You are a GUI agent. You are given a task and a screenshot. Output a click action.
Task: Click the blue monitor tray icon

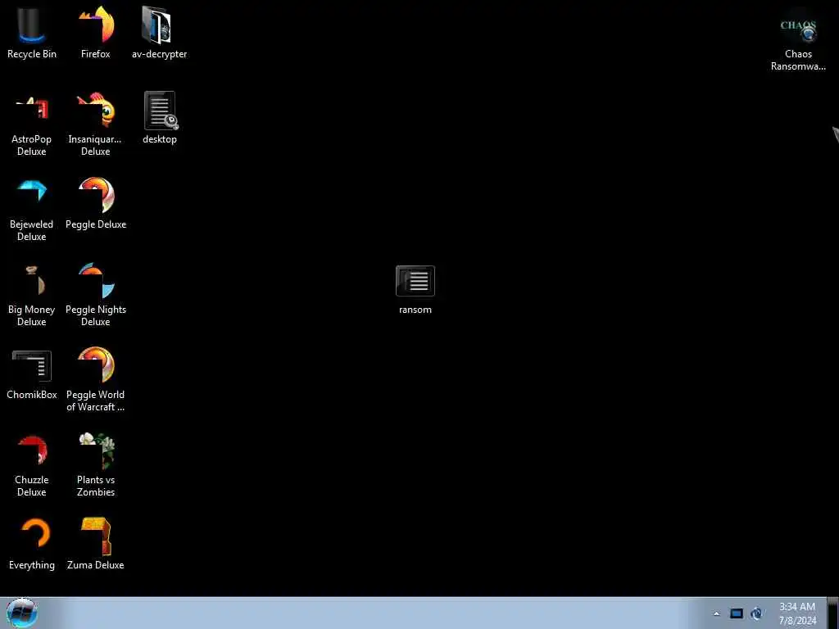pyautogui.click(x=737, y=613)
